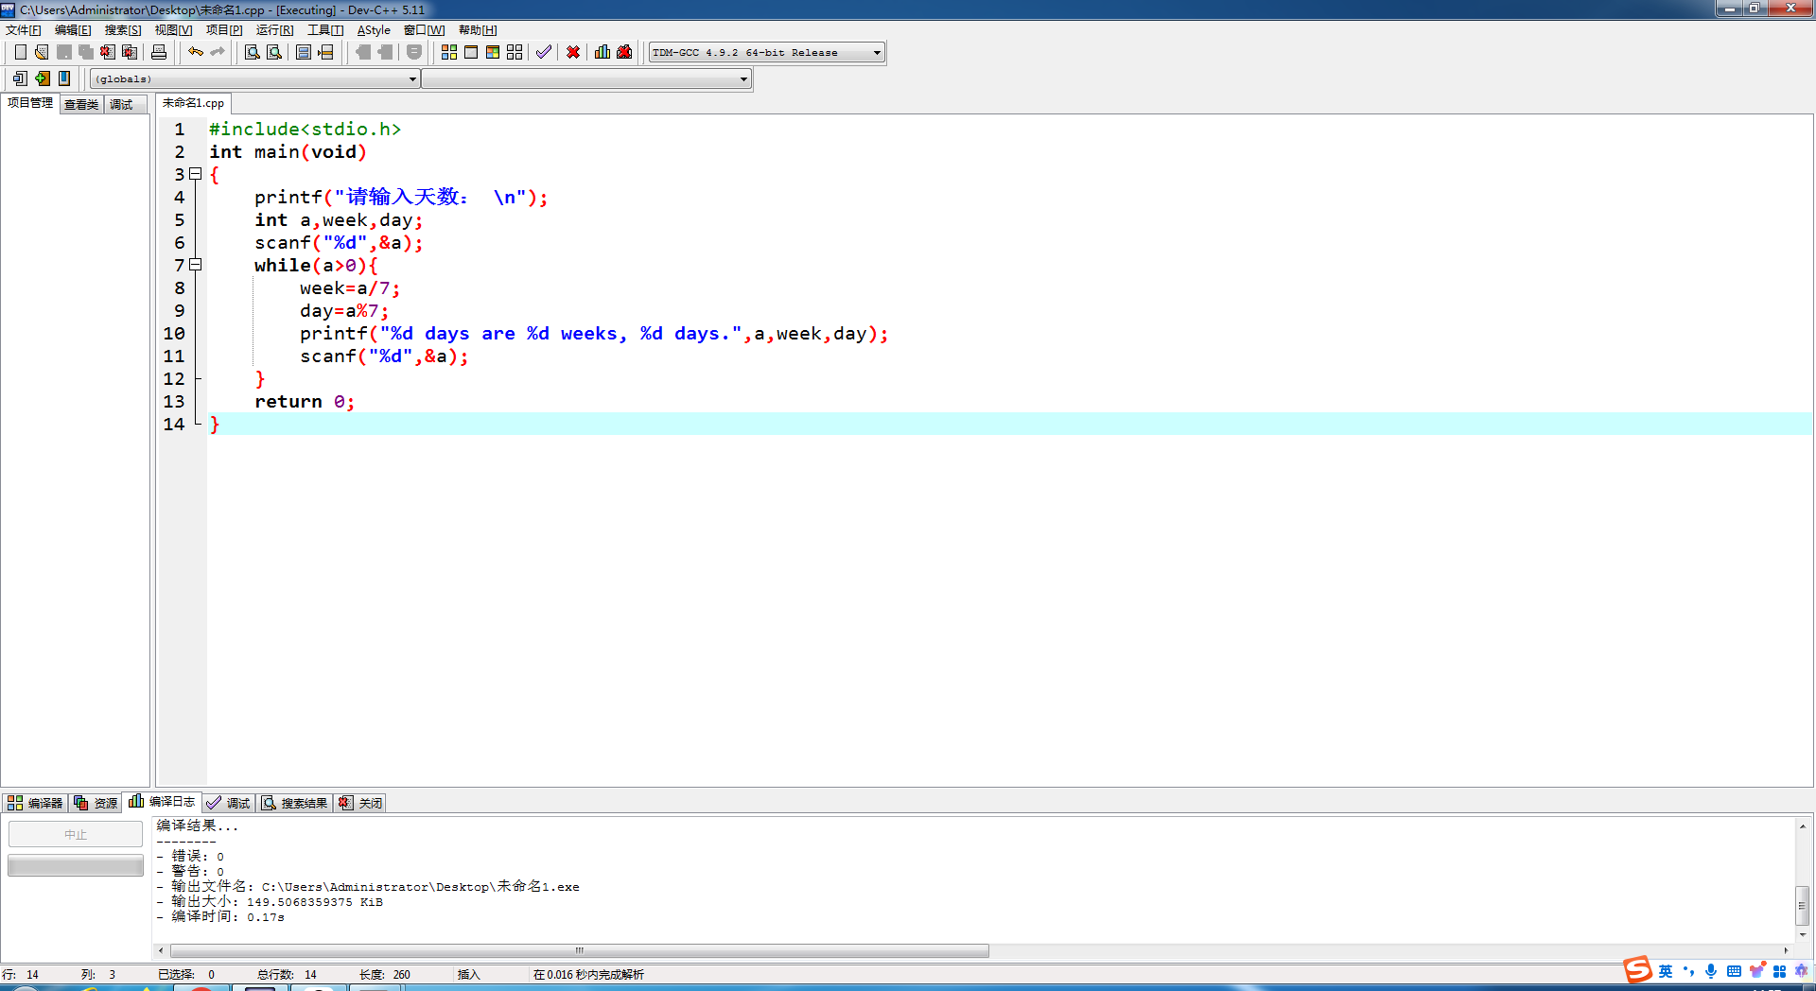The width and height of the screenshot is (1816, 991).
Task: Click the Open file toolbar icon
Action: pos(42,52)
